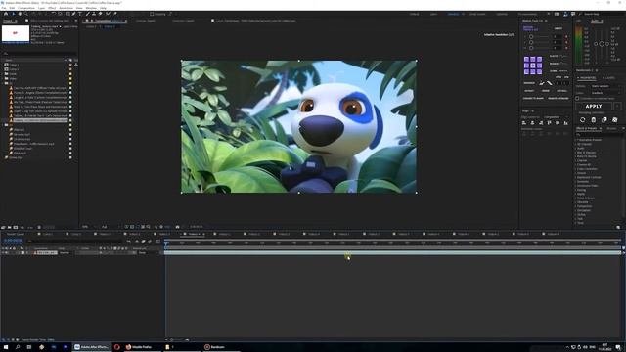Open the second dropdown in plugin Properties panel
Image resolution: width=626 pixels, height=352 pixels.
point(606,93)
